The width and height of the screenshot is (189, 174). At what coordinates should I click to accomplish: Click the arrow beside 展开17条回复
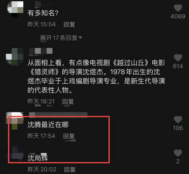click(80, 38)
